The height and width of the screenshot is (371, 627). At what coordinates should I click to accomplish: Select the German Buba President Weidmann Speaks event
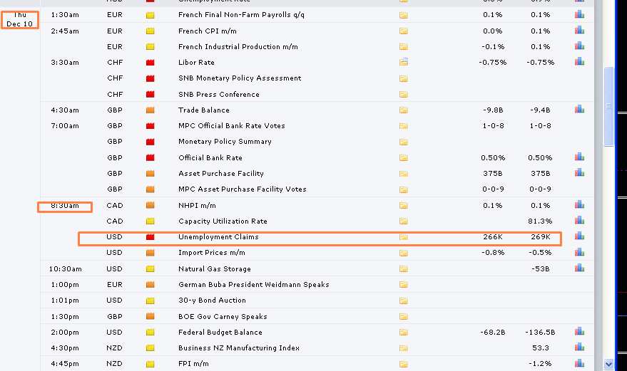tap(253, 285)
